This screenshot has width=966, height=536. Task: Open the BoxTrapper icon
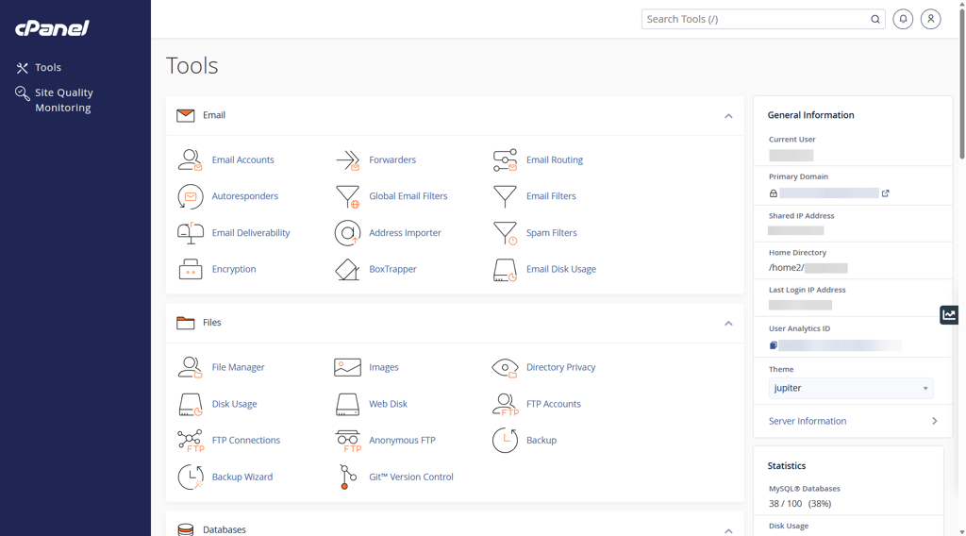point(347,269)
